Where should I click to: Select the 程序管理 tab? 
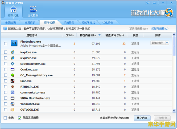49,23
